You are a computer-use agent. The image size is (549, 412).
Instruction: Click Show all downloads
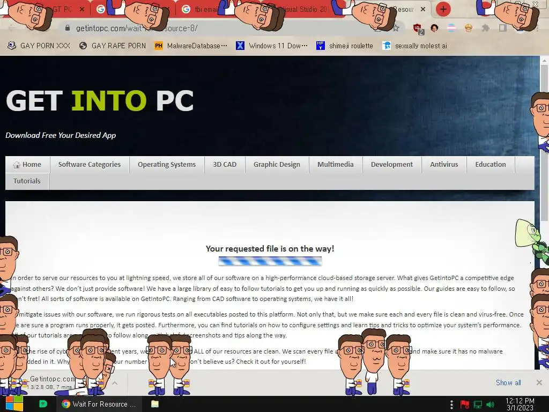tap(508, 382)
